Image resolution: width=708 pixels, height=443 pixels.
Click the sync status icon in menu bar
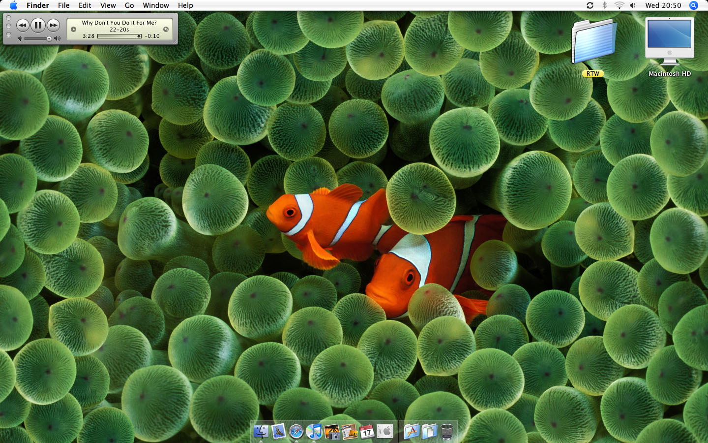(x=590, y=5)
